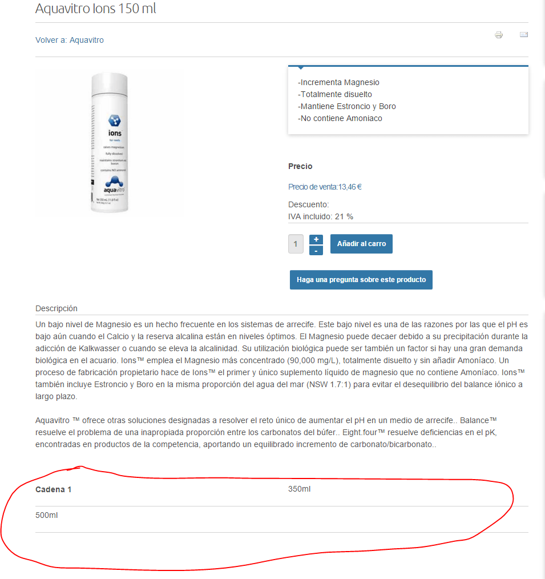Click the Aquavitro Ions 150 ml title
This screenshot has height=579, width=545.
(x=95, y=8)
